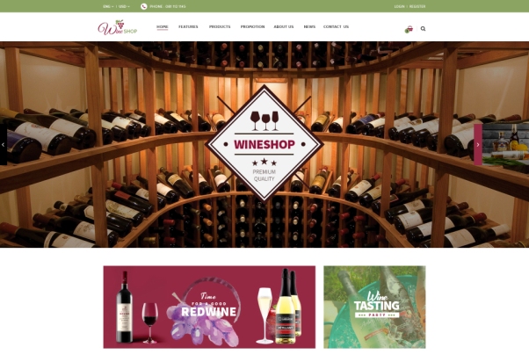The height and width of the screenshot is (362, 529).
Task: Open the Products menu
Action: pos(220,26)
